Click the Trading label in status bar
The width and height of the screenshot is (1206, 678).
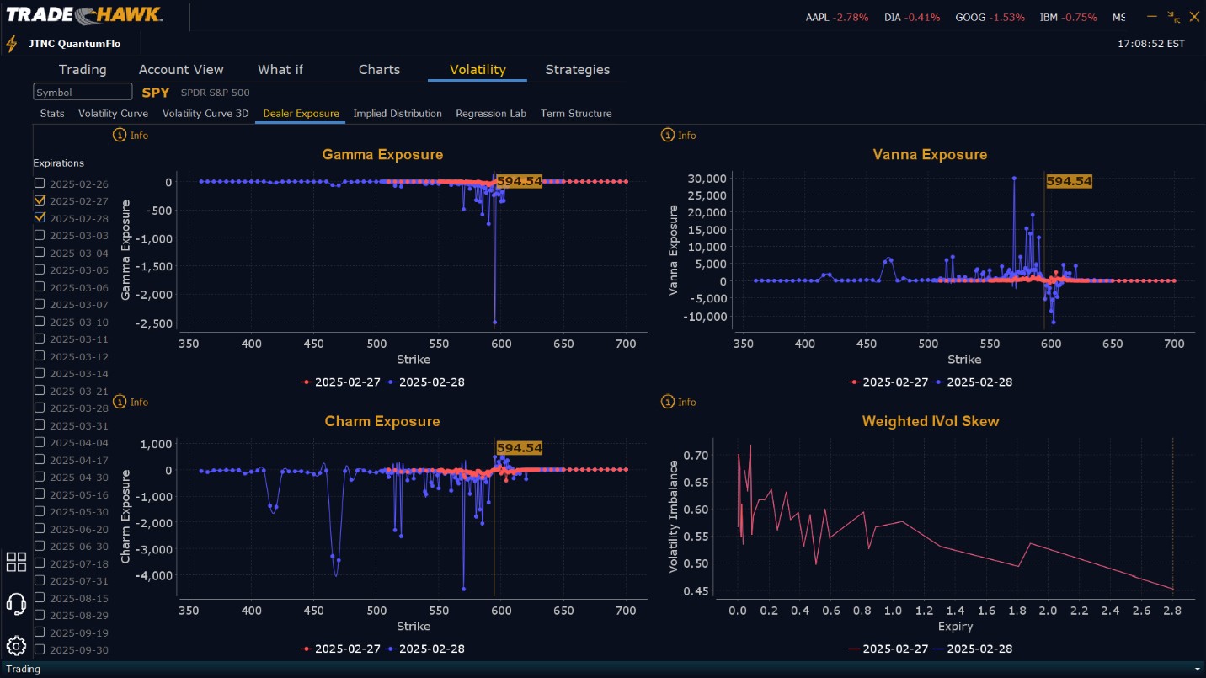point(23,669)
